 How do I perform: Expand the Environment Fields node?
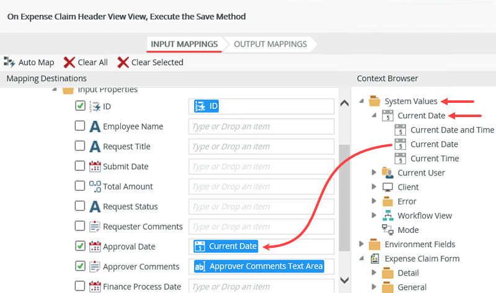[x=361, y=244]
